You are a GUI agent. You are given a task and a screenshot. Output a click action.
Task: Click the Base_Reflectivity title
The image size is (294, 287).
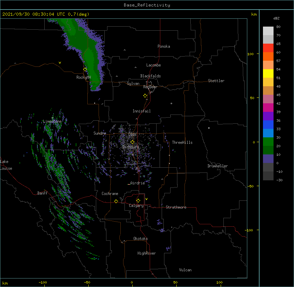click(147, 5)
